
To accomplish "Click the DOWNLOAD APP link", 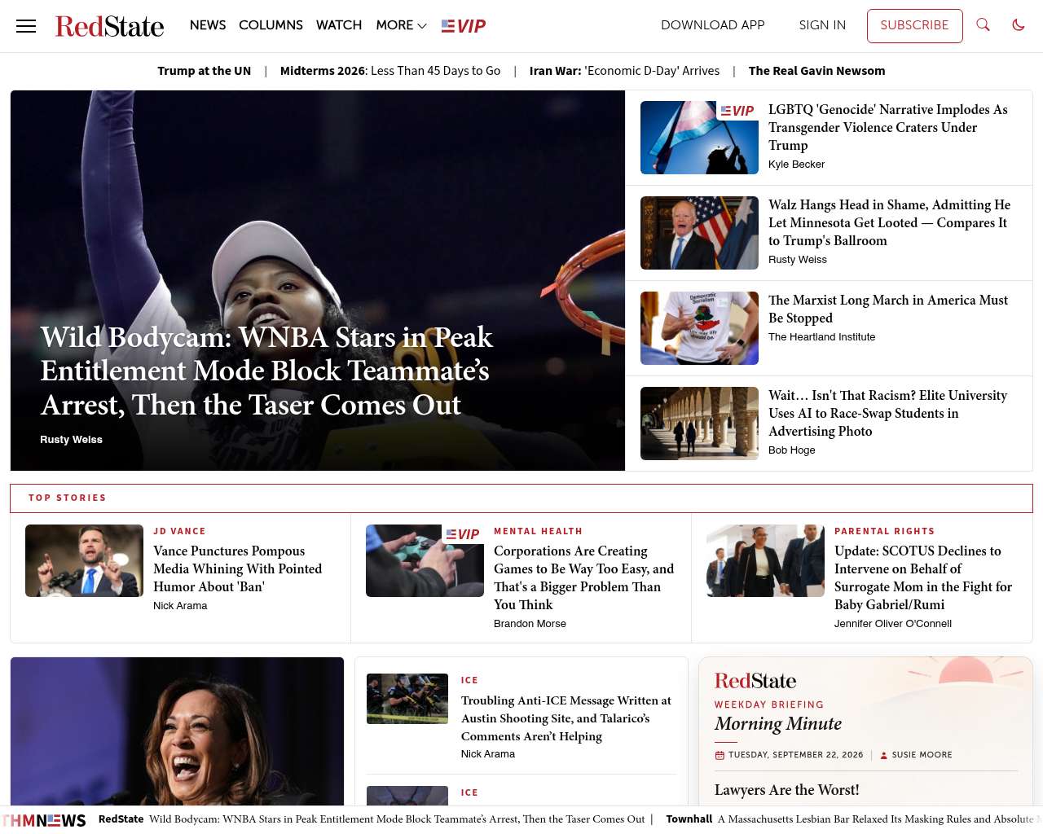I will 712,25.
